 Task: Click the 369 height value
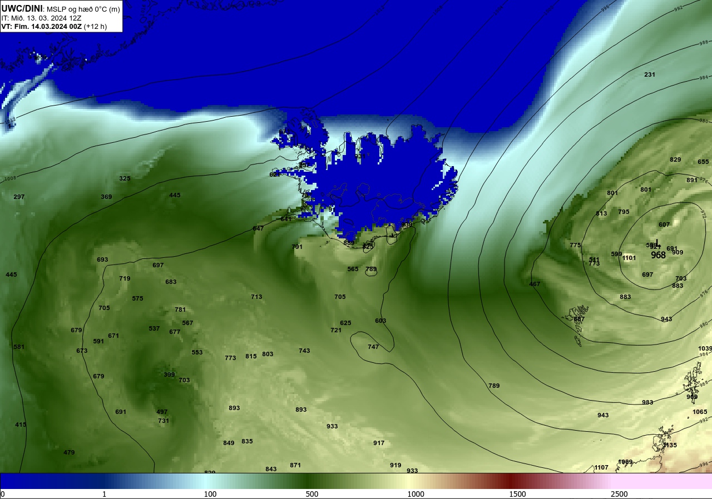click(x=106, y=197)
